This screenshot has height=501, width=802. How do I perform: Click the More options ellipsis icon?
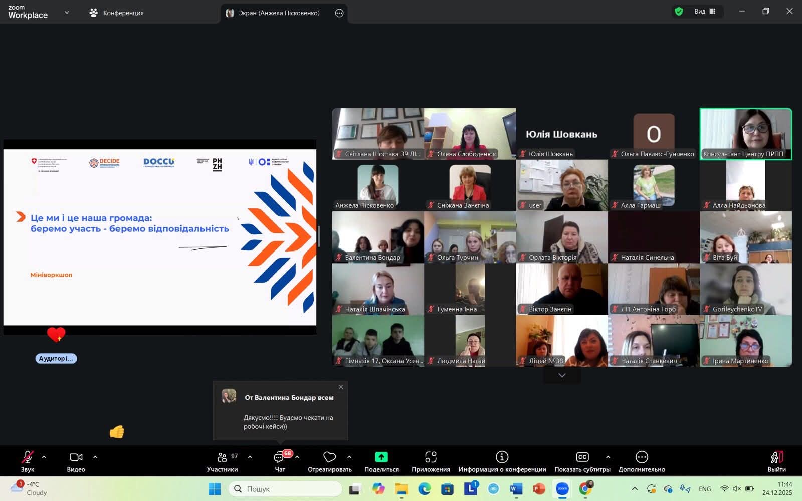642,457
